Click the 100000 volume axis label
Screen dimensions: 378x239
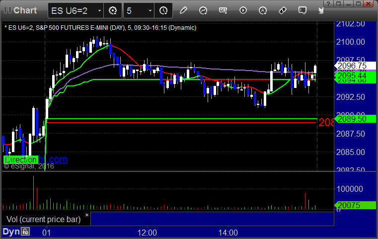click(x=350, y=189)
